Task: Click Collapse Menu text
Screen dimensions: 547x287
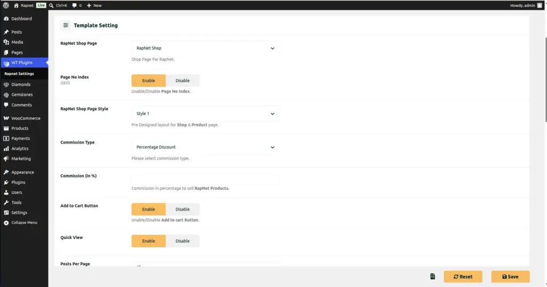Action: [x=24, y=223]
